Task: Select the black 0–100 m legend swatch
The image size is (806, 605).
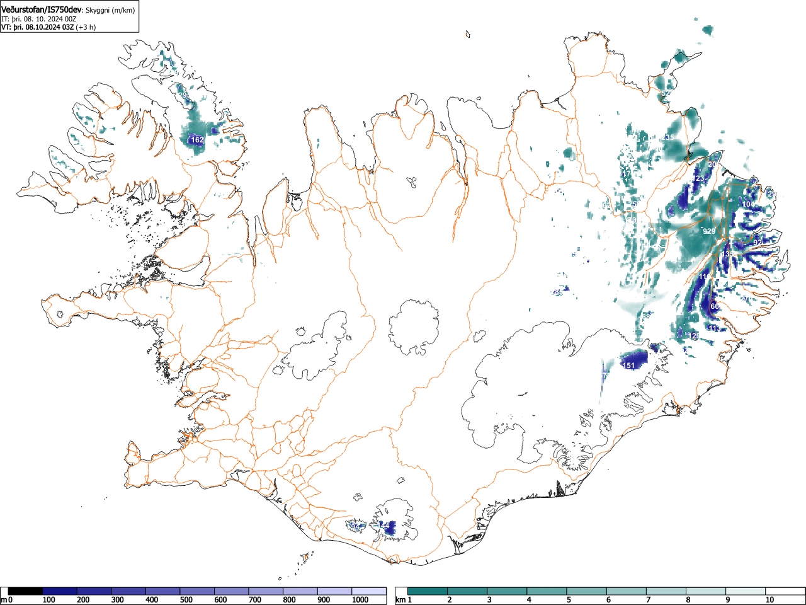Action: pyautogui.click(x=25, y=591)
